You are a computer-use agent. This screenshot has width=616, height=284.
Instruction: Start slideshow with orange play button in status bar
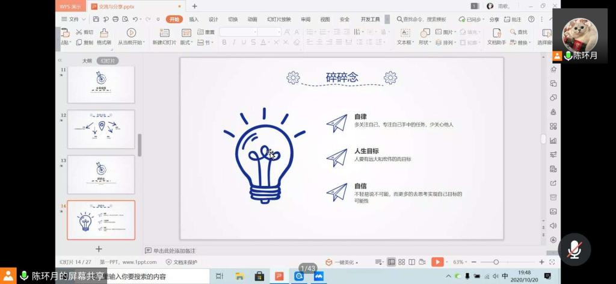(x=437, y=262)
